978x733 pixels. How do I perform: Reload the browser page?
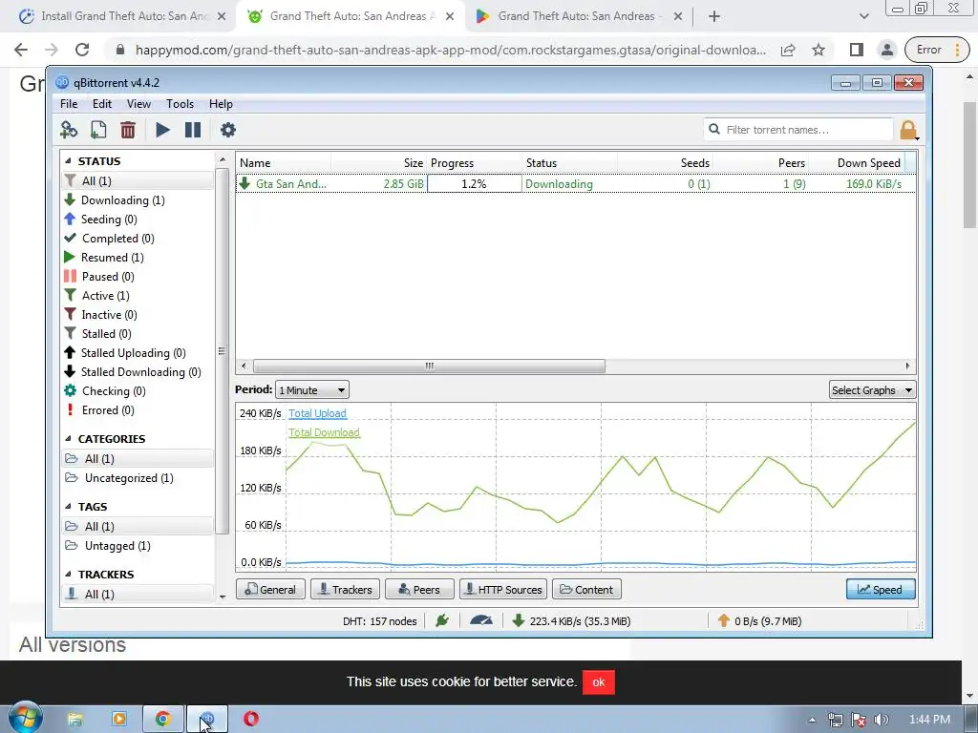pyautogui.click(x=82, y=50)
